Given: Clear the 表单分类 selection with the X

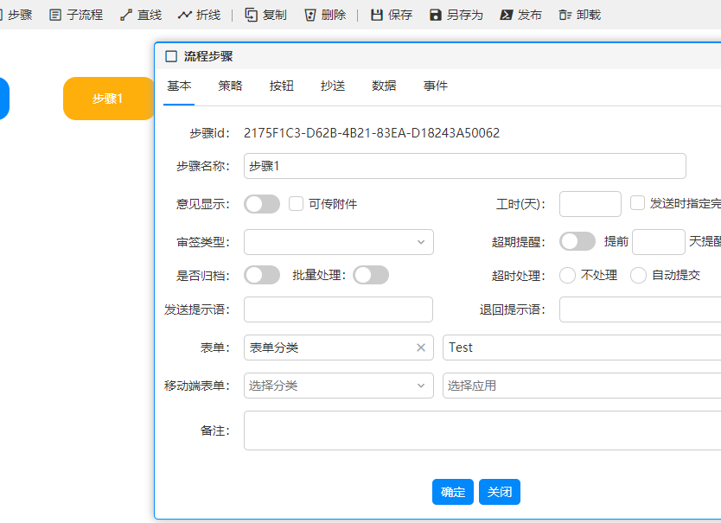Looking at the screenshot, I should point(421,348).
